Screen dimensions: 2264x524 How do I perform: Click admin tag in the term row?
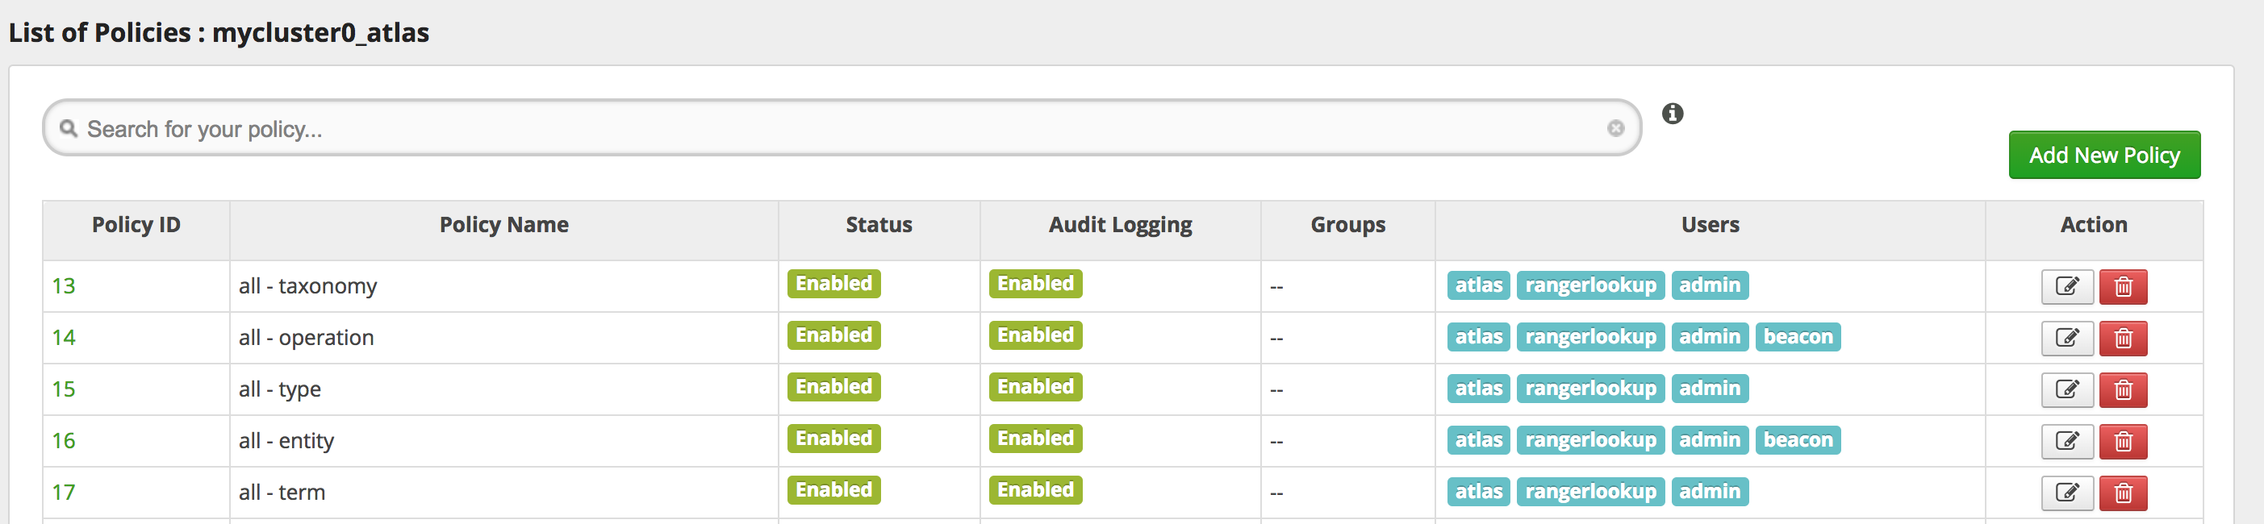click(x=1710, y=492)
